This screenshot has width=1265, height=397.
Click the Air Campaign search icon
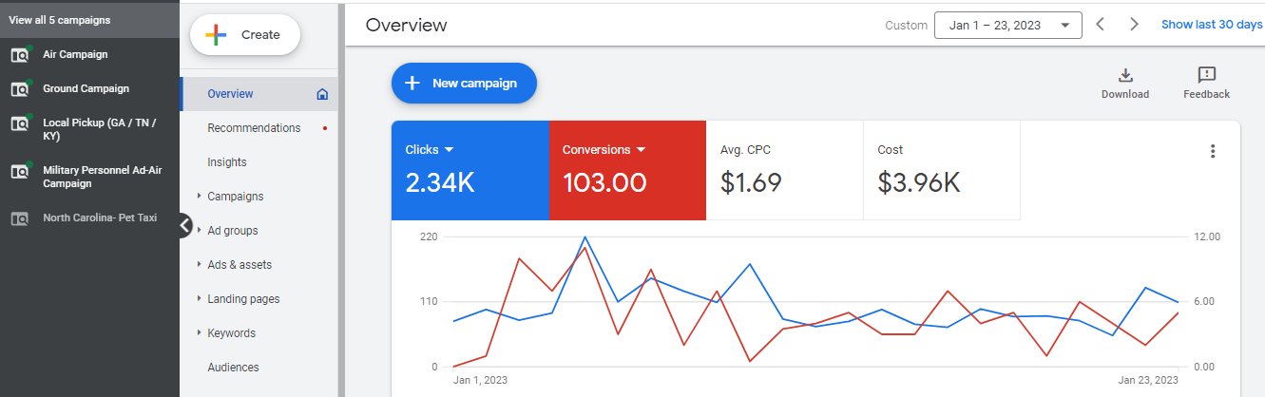pos(20,55)
